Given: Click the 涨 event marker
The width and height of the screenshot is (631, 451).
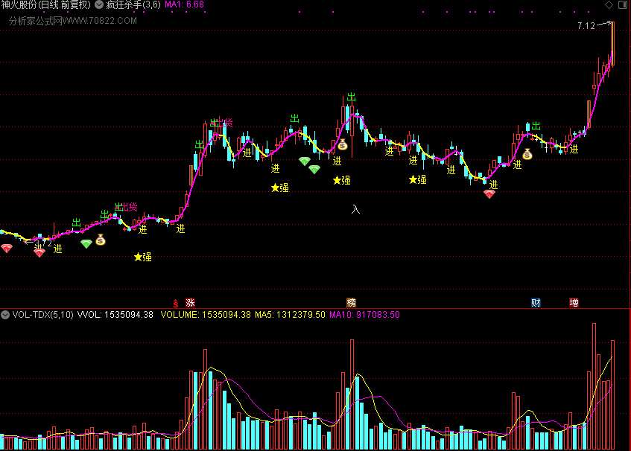Looking at the screenshot, I should click(190, 303).
